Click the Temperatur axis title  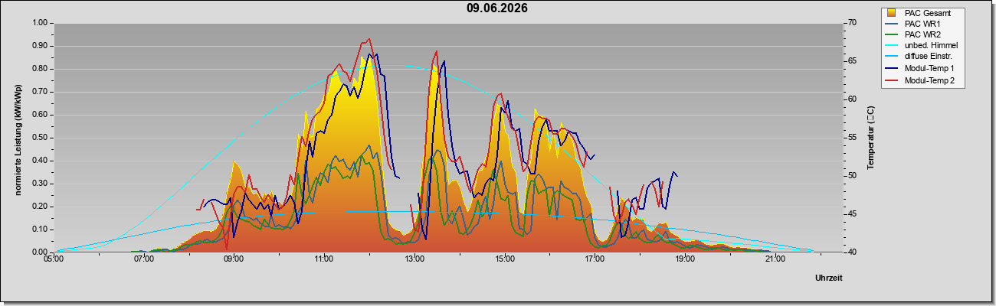click(870, 138)
